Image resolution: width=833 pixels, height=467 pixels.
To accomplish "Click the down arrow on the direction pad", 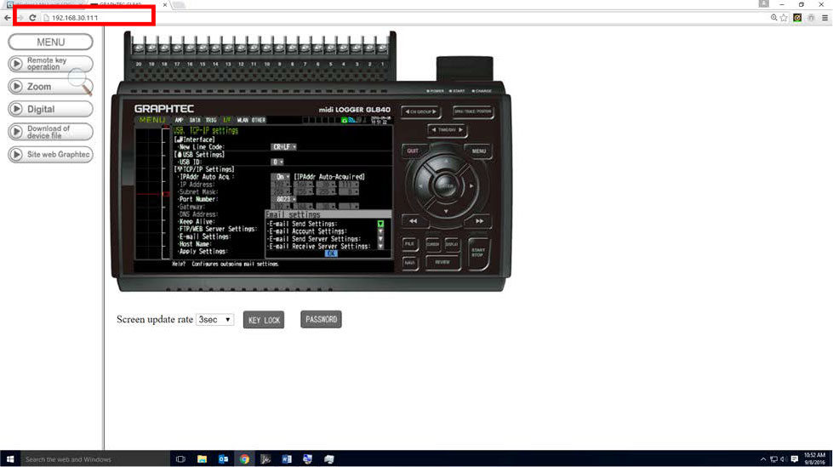I will pyautogui.click(x=446, y=212).
